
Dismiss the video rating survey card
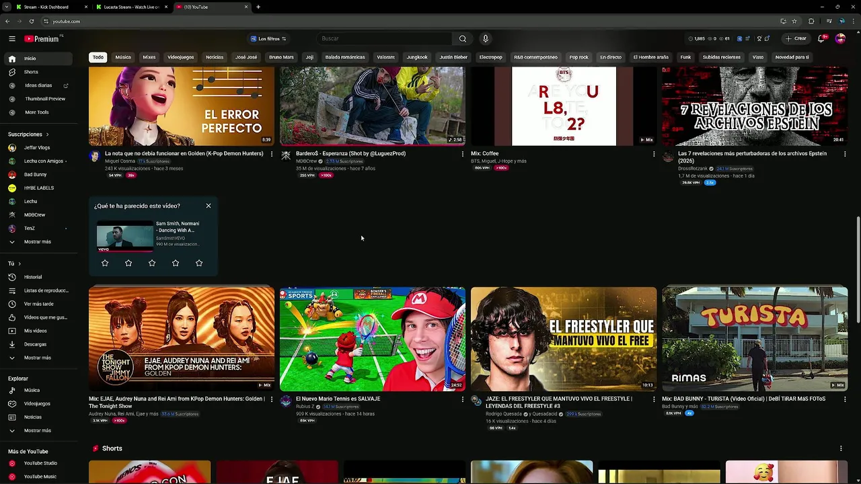pos(209,206)
